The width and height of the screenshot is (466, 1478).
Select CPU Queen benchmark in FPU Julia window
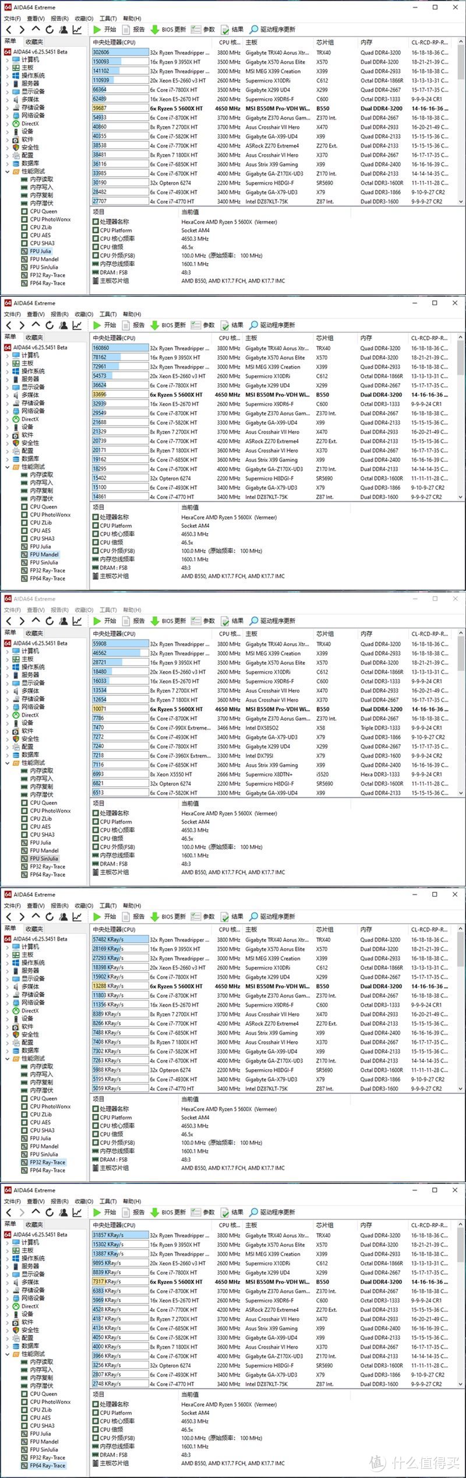pyautogui.click(x=44, y=211)
